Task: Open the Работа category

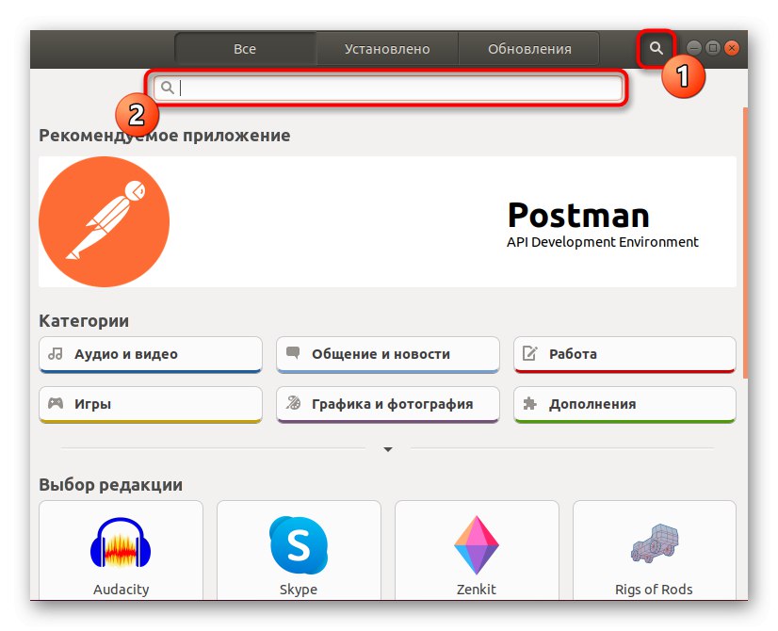Action: (624, 353)
